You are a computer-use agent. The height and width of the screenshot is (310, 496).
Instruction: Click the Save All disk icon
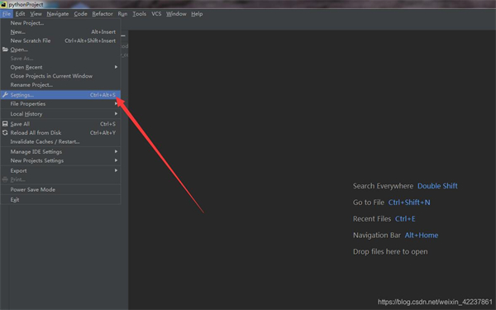coord(5,124)
